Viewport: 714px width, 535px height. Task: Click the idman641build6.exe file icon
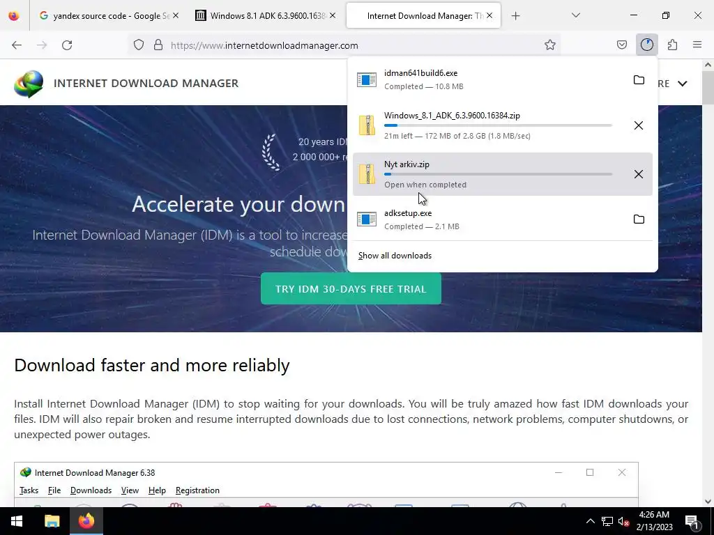coord(367,79)
